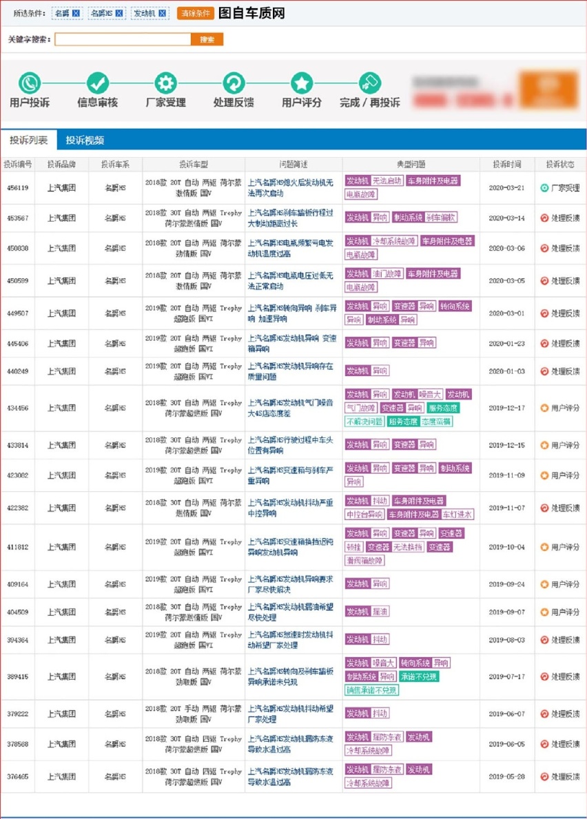The image size is (587, 819).
Task: Click status icon for complaint 445406
Action: click(x=544, y=343)
